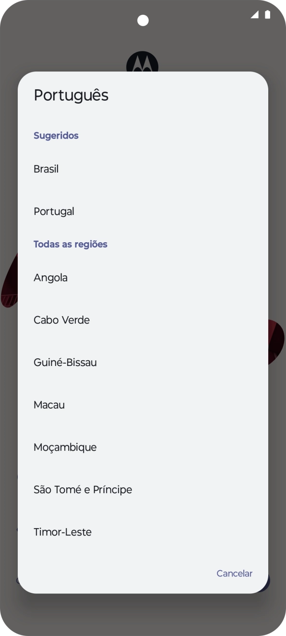Screen dimensions: 286x636
Task: Select Portugal under Sugeridos
Action: (53, 211)
